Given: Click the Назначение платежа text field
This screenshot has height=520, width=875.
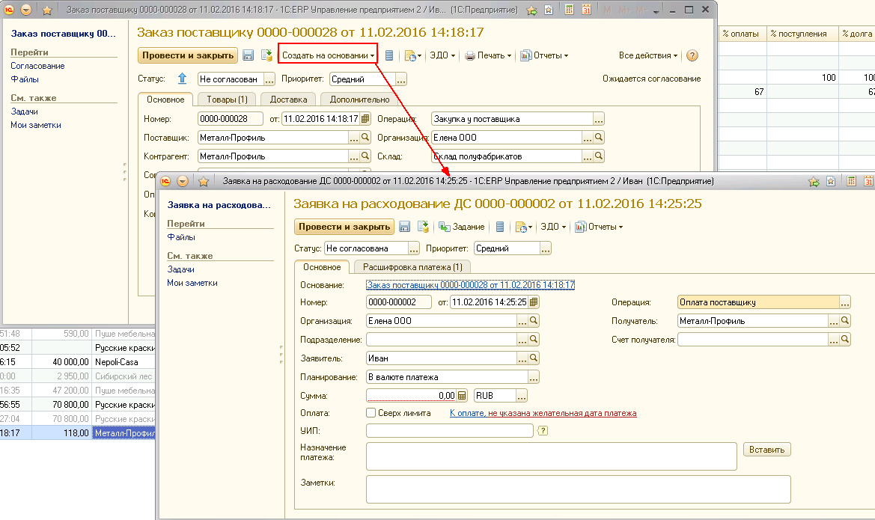Looking at the screenshot, I should pos(552,456).
